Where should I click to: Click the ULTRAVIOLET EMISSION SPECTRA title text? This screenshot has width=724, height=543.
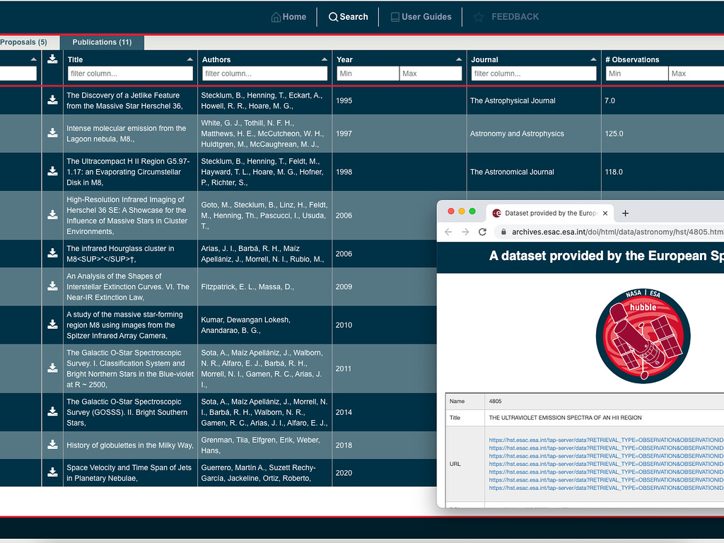(565, 418)
